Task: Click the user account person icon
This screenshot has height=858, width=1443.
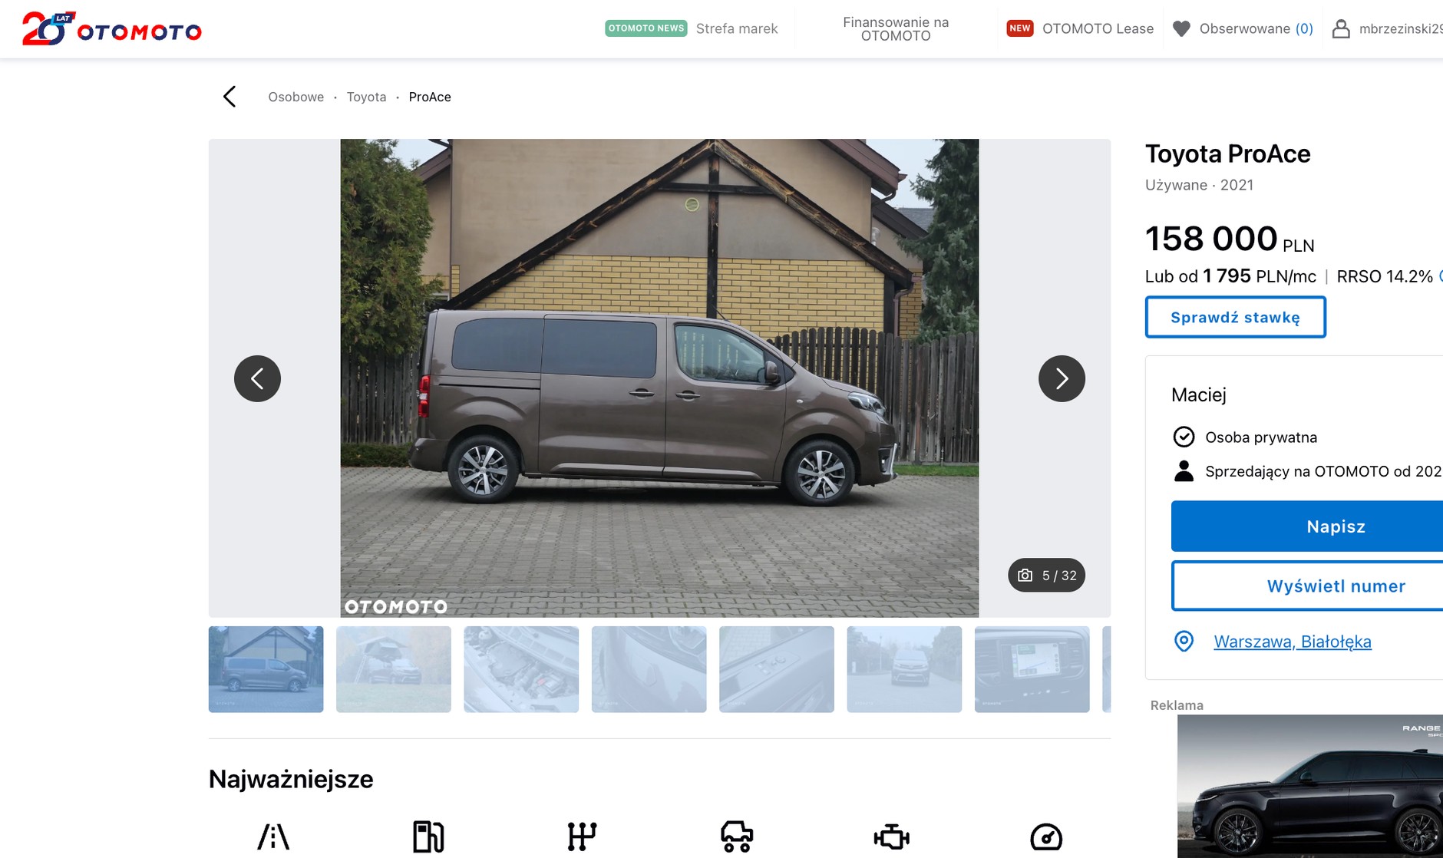Action: tap(1342, 28)
